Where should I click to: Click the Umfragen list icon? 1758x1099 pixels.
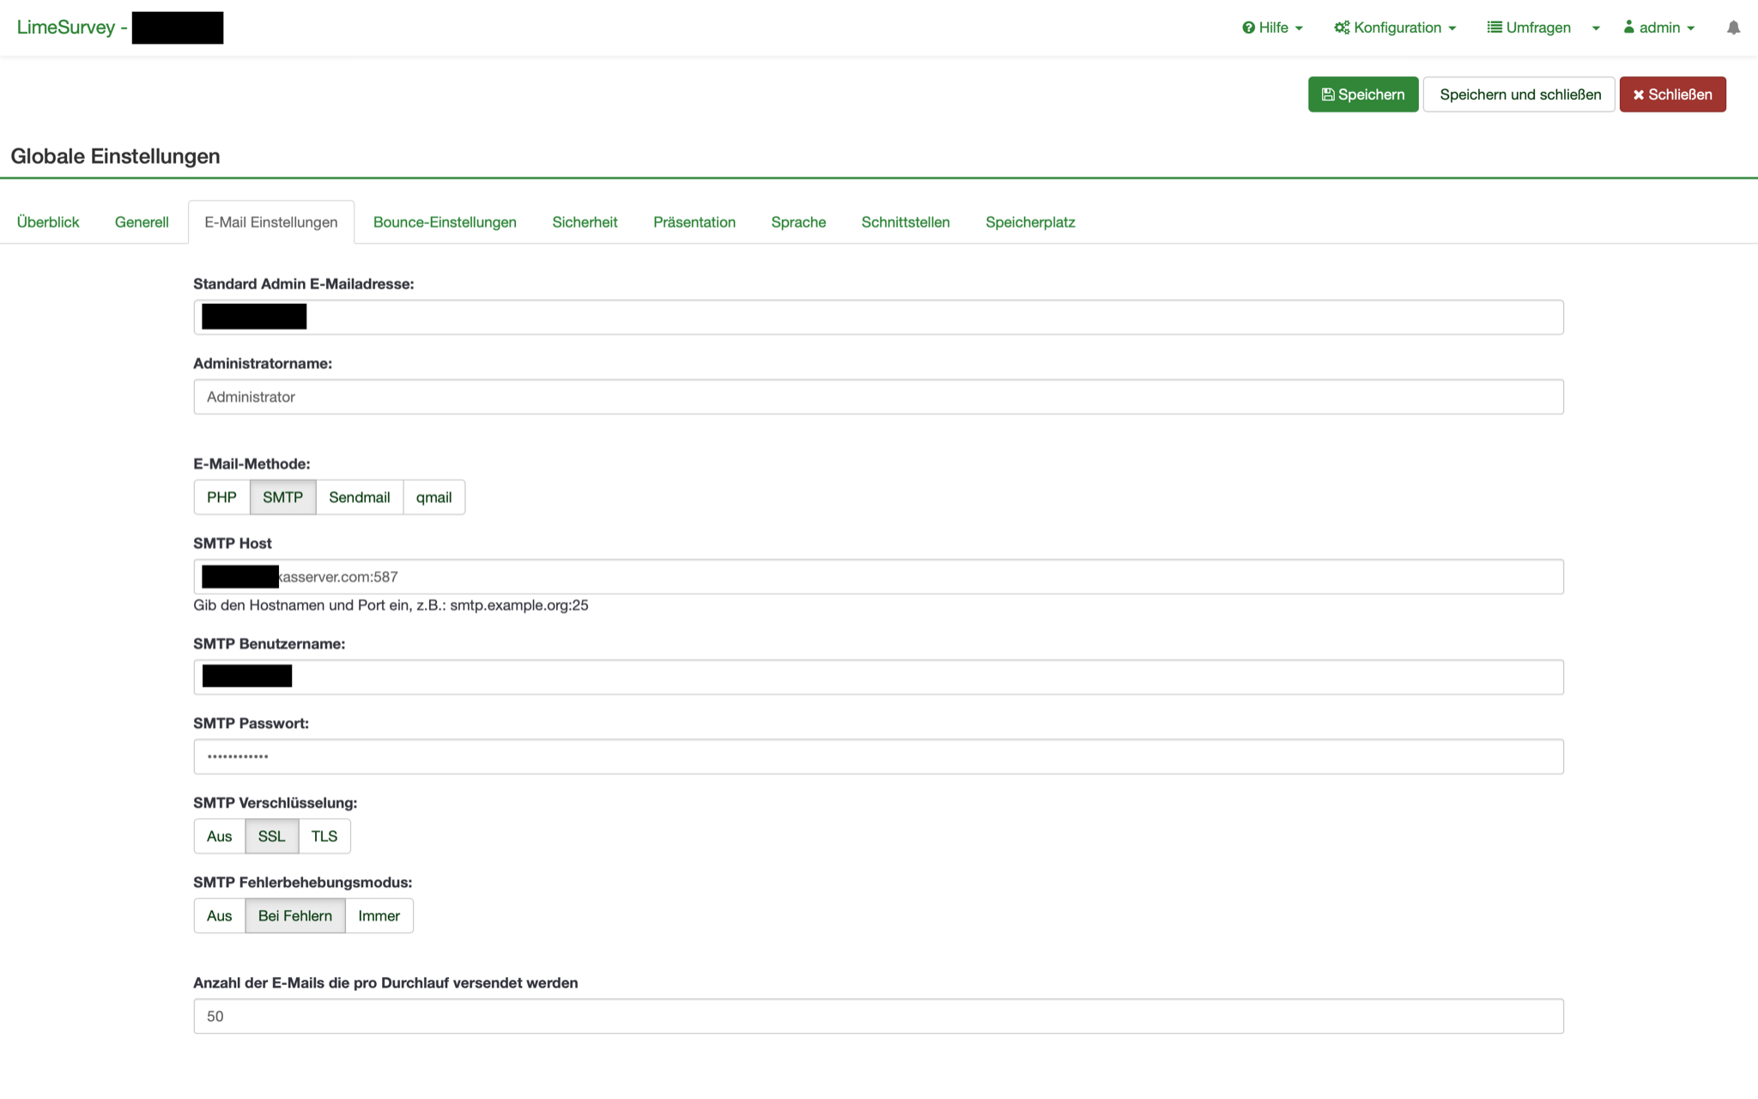pos(1494,27)
